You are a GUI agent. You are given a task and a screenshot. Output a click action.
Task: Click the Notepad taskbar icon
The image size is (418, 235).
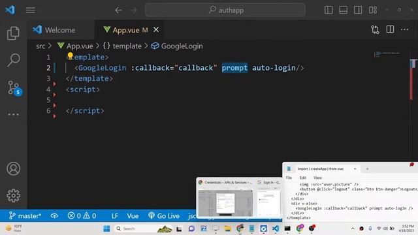[251, 228]
